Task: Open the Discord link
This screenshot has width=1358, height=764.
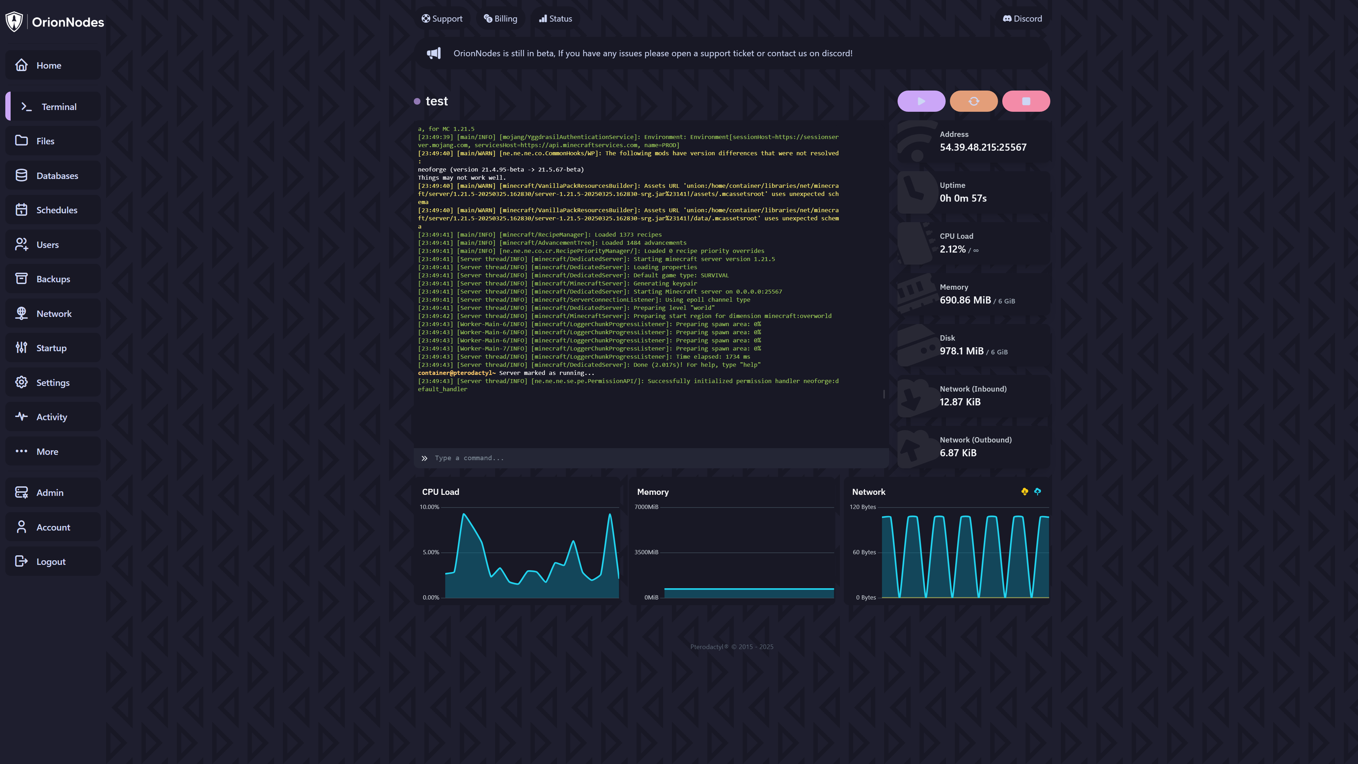Action: (x=1022, y=18)
